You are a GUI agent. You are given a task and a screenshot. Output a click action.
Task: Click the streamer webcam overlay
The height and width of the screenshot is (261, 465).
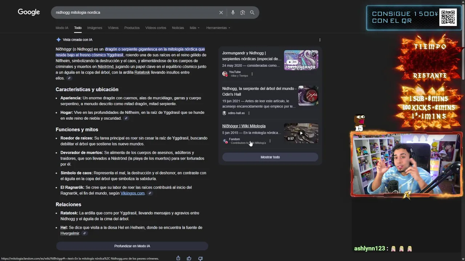coord(406,165)
